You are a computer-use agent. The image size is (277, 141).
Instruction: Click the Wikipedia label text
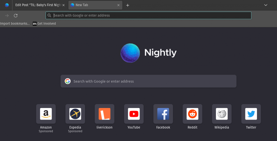[x=222, y=127]
